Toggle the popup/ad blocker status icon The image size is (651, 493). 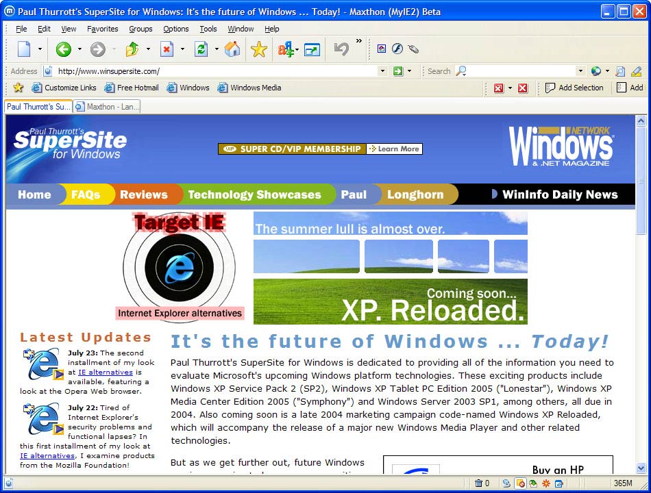tap(520, 483)
